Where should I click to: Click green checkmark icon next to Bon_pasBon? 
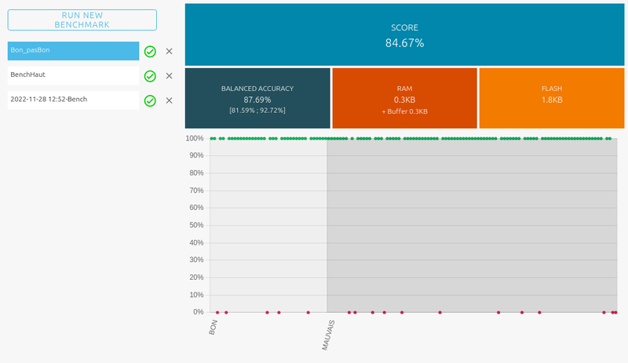[150, 52]
